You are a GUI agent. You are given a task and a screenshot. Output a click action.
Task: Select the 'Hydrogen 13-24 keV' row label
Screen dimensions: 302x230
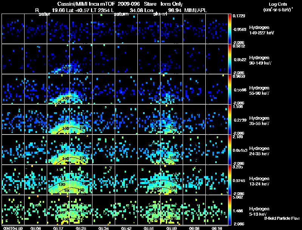click(259, 181)
